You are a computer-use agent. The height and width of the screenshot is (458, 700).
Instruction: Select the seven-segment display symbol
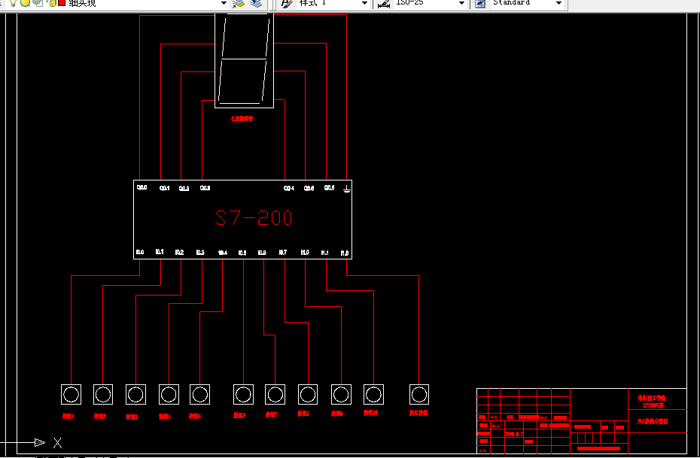coord(244,60)
